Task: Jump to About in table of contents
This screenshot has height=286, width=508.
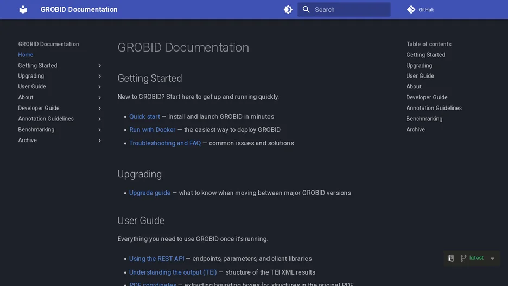Action: [414, 86]
